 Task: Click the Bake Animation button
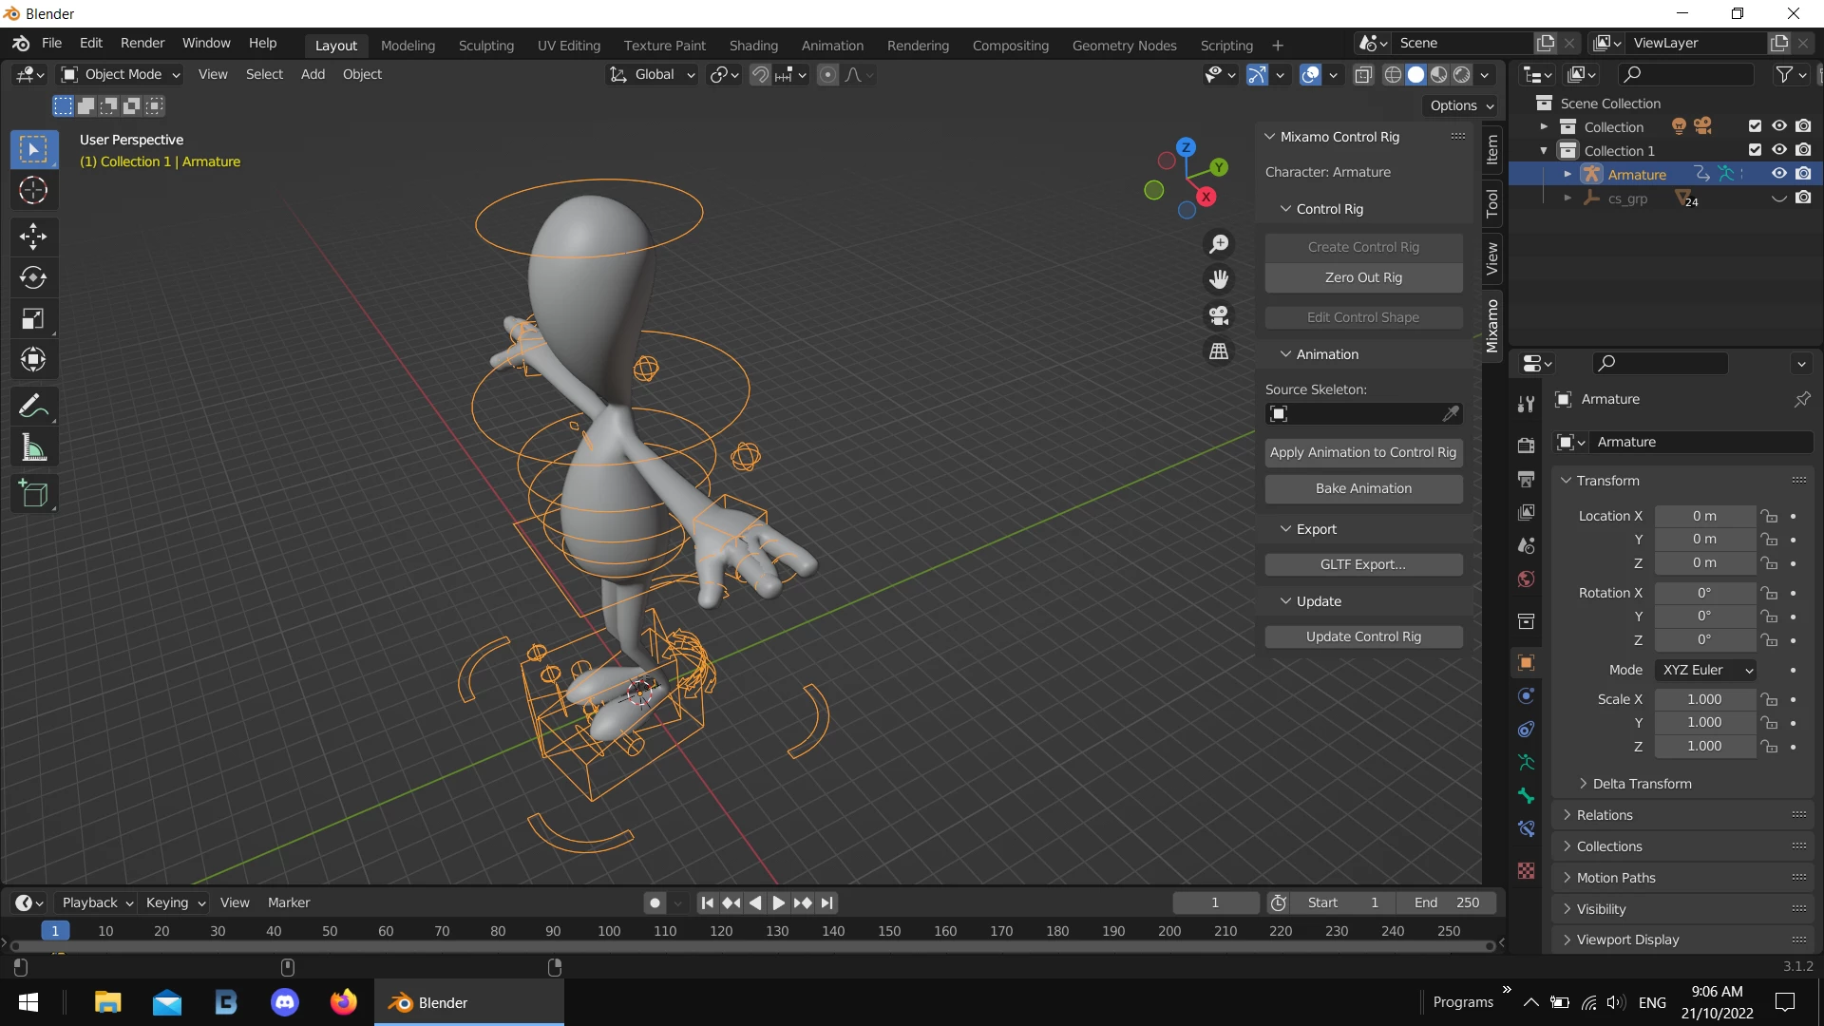pos(1362,488)
